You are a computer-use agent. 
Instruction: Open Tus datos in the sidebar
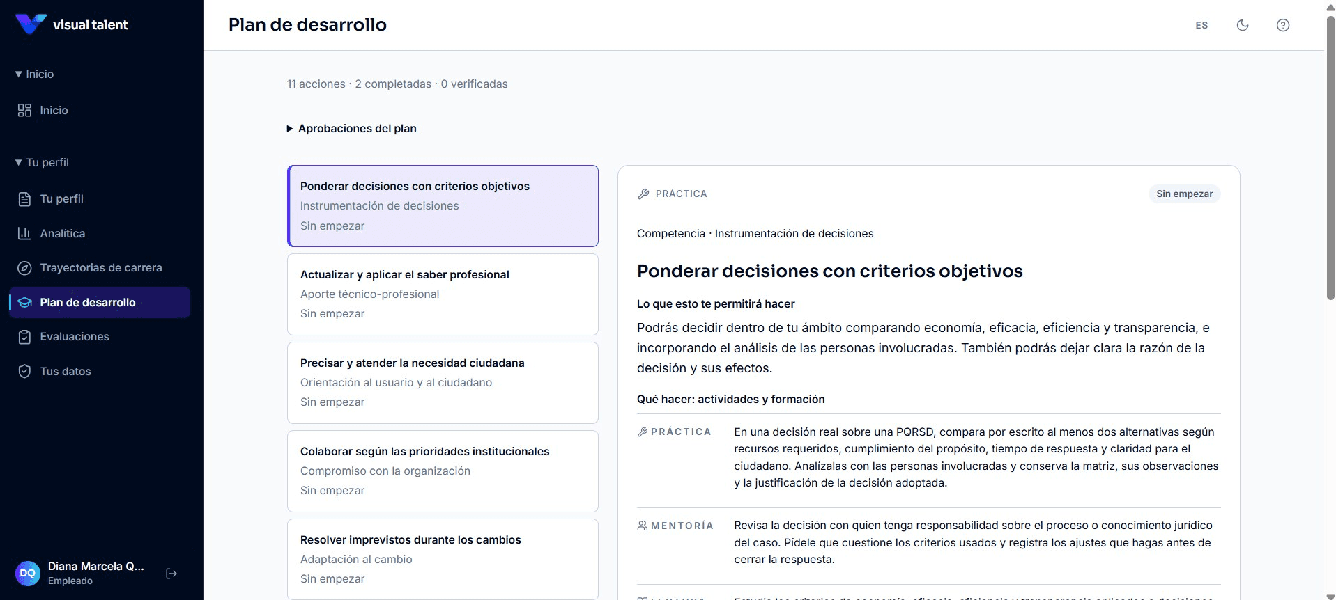(x=100, y=371)
